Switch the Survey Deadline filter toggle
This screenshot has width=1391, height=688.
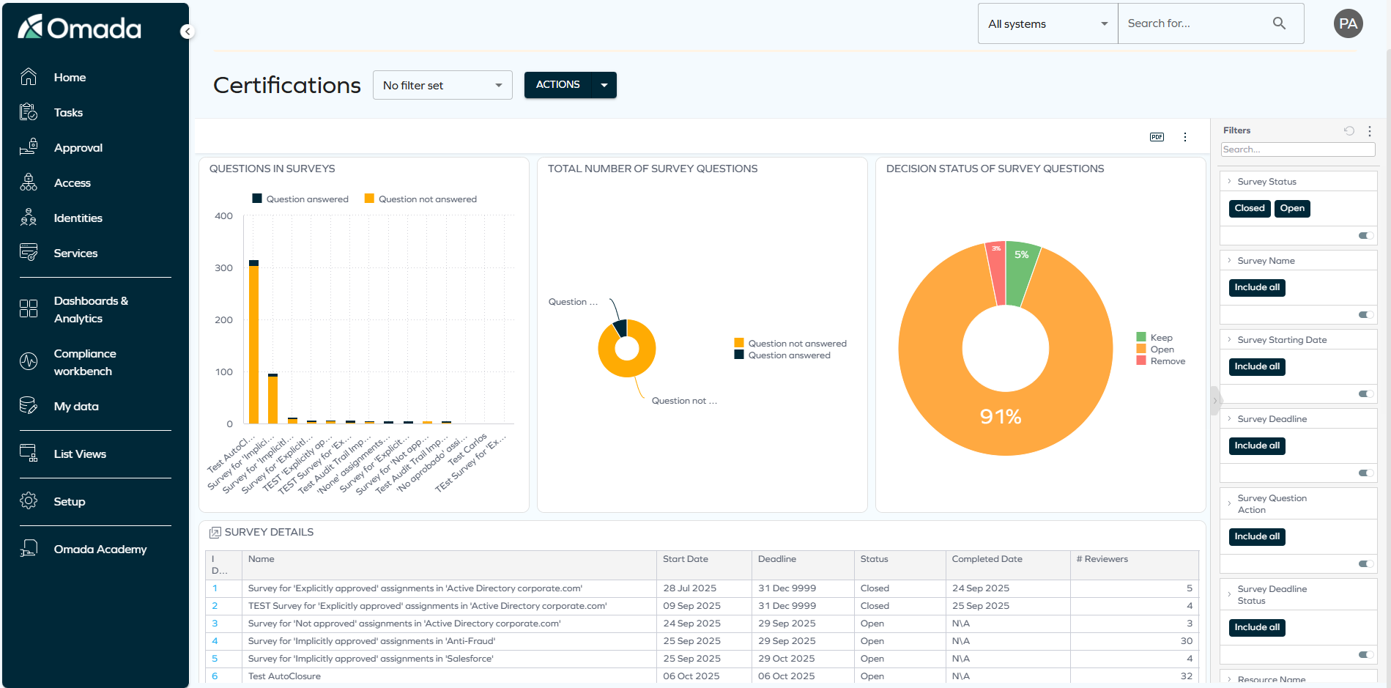click(1364, 473)
